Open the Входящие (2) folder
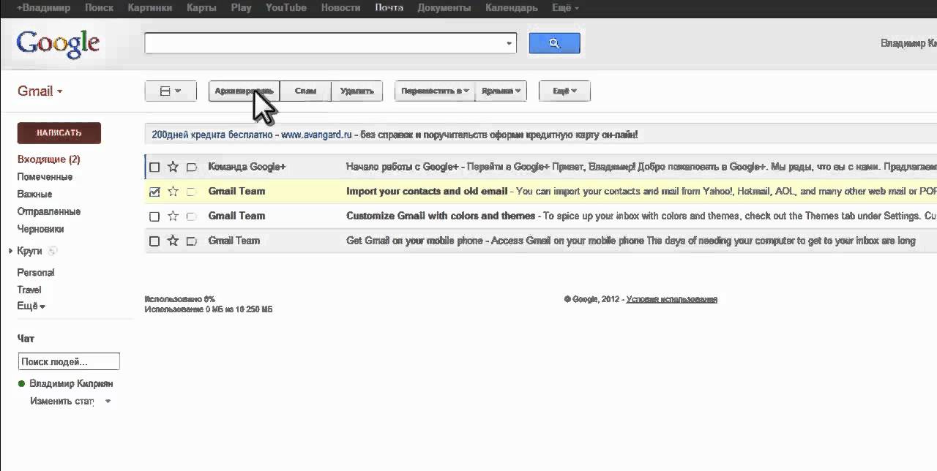Screen dimensions: 937x471 [48, 159]
